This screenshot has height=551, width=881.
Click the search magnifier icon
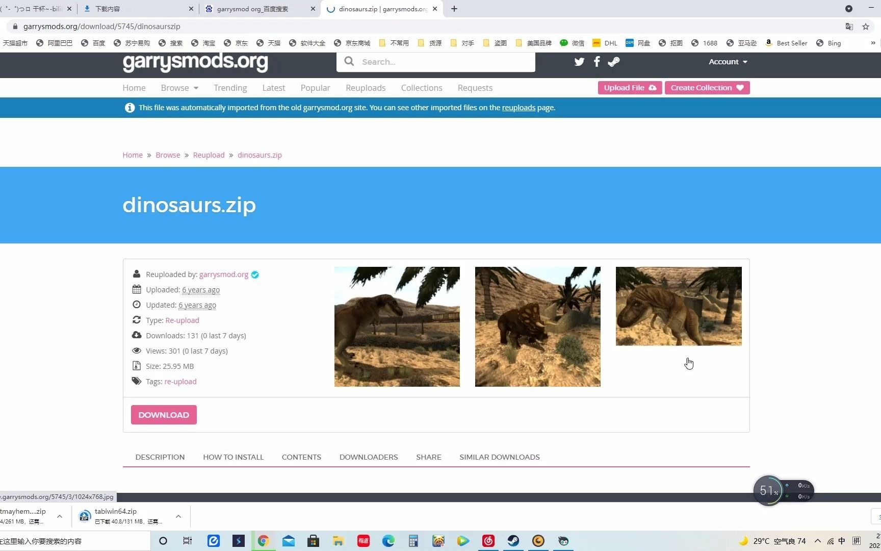pyautogui.click(x=349, y=61)
